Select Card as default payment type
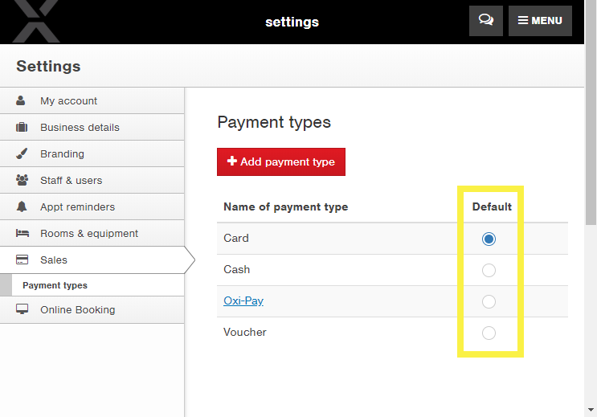Image resolution: width=597 pixels, height=417 pixels. [x=489, y=239]
